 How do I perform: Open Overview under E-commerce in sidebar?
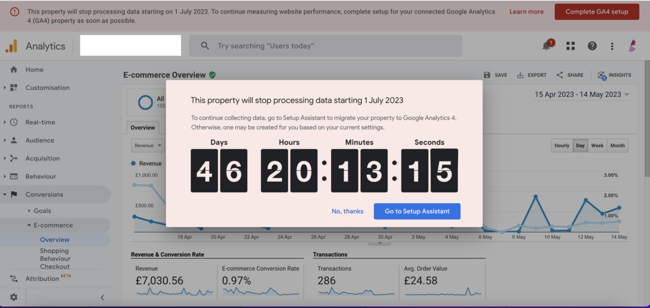[x=55, y=239]
